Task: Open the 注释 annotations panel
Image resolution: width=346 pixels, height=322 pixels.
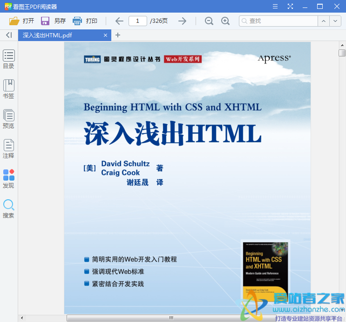Action: click(x=8, y=148)
